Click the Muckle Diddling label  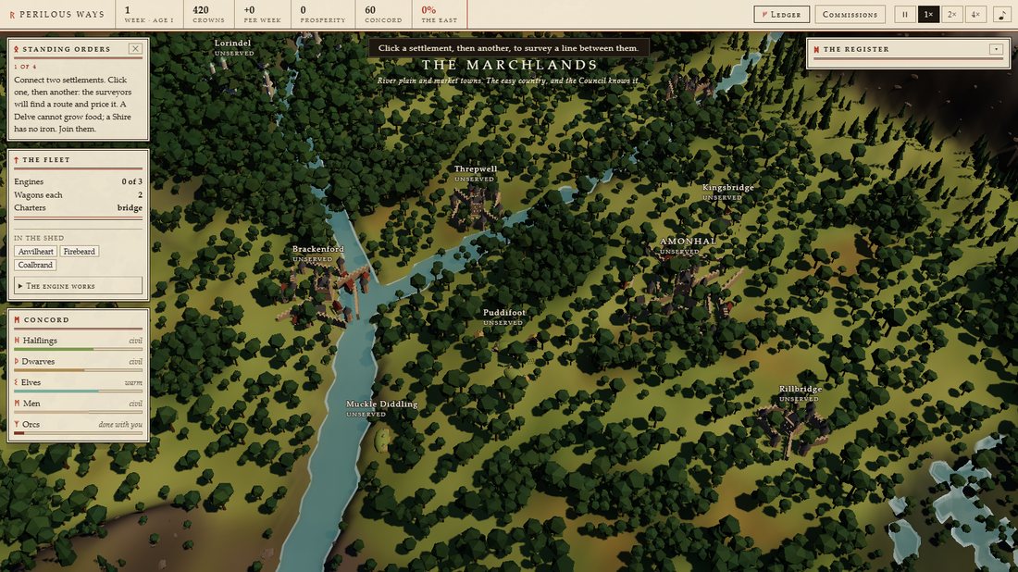pos(381,404)
